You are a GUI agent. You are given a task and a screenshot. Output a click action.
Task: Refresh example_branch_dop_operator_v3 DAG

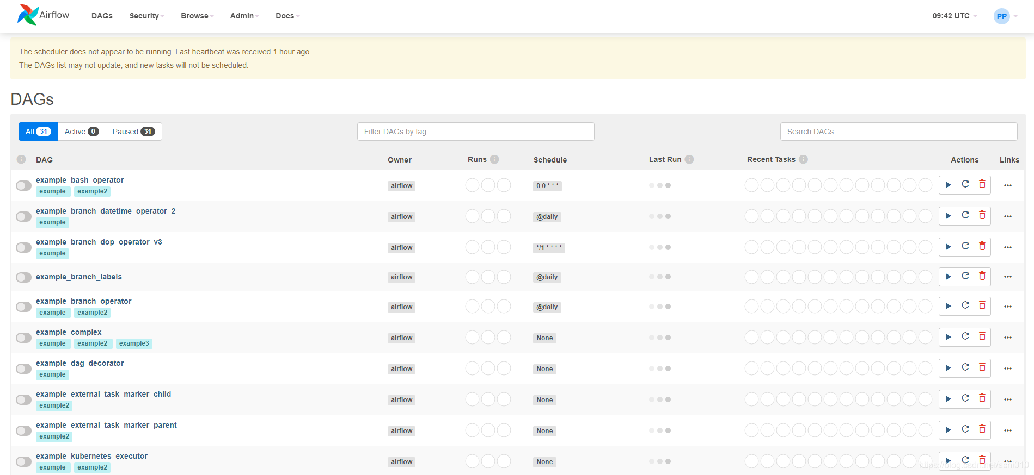[x=965, y=247]
